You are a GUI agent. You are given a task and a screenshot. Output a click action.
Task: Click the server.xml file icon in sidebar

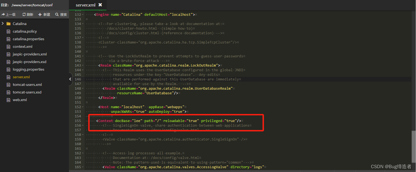pyautogui.click(x=8, y=77)
